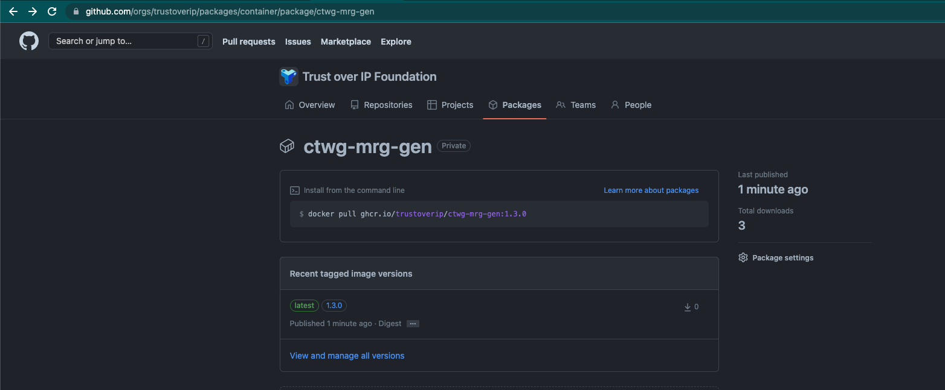Click the terminal icon by Install from command line
Screen dimensions: 945x390
coord(295,190)
